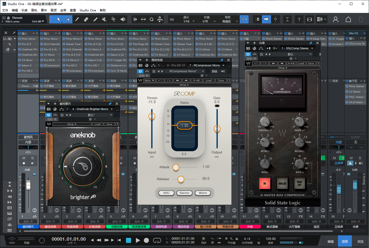Viewport: 369px width, 248px height.
Task: Click Load in the RCompressor toolbar
Action: (x=209, y=81)
